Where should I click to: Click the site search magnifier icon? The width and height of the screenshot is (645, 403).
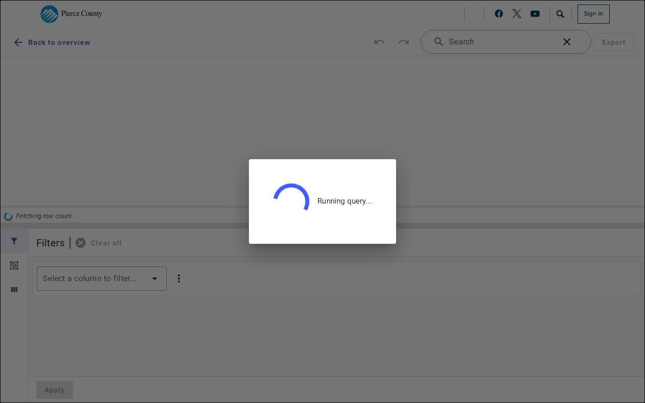click(x=560, y=14)
